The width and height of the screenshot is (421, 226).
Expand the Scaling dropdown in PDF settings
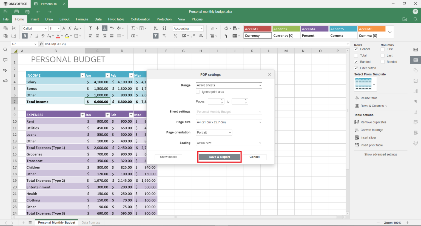point(229,143)
